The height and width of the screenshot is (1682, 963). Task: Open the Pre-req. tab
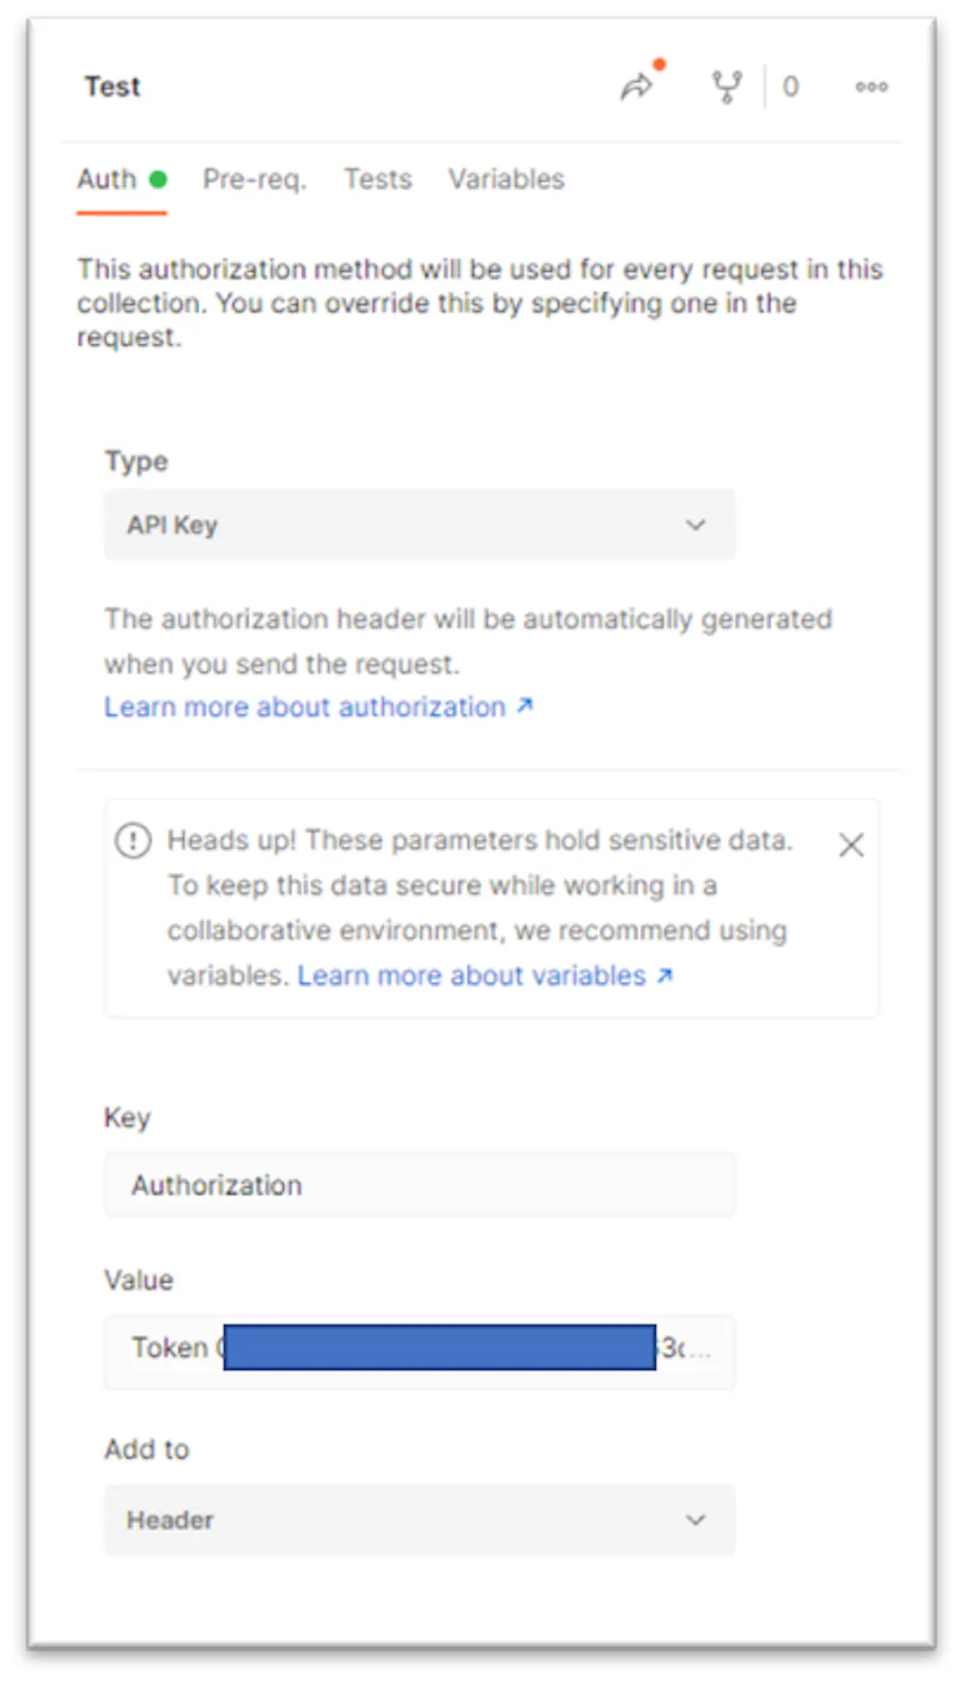(x=254, y=179)
